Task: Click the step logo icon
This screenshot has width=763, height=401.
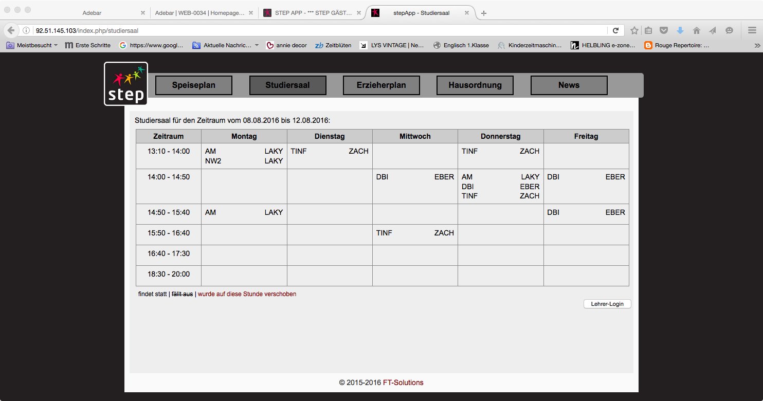Action: 126,84
